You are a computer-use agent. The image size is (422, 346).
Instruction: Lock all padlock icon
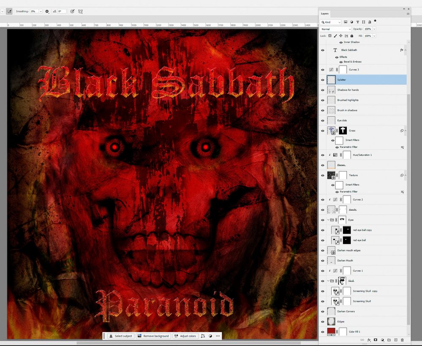click(352, 36)
